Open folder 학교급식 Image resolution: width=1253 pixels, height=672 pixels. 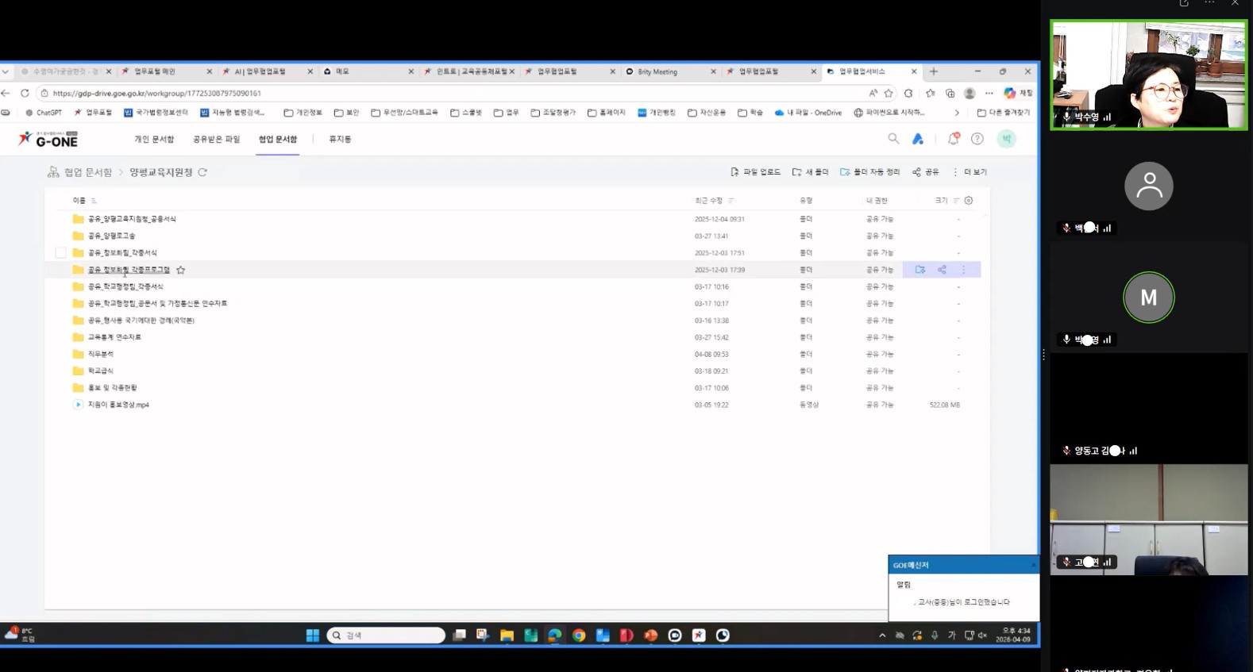pyautogui.click(x=101, y=371)
